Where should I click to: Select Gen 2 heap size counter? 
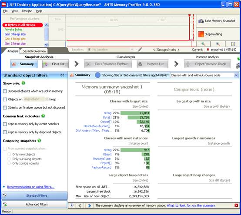tap(15, 43)
